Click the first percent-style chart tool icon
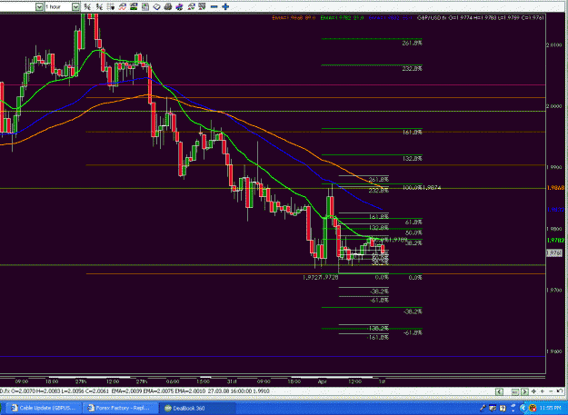The image size is (568, 415). (x=87, y=7)
